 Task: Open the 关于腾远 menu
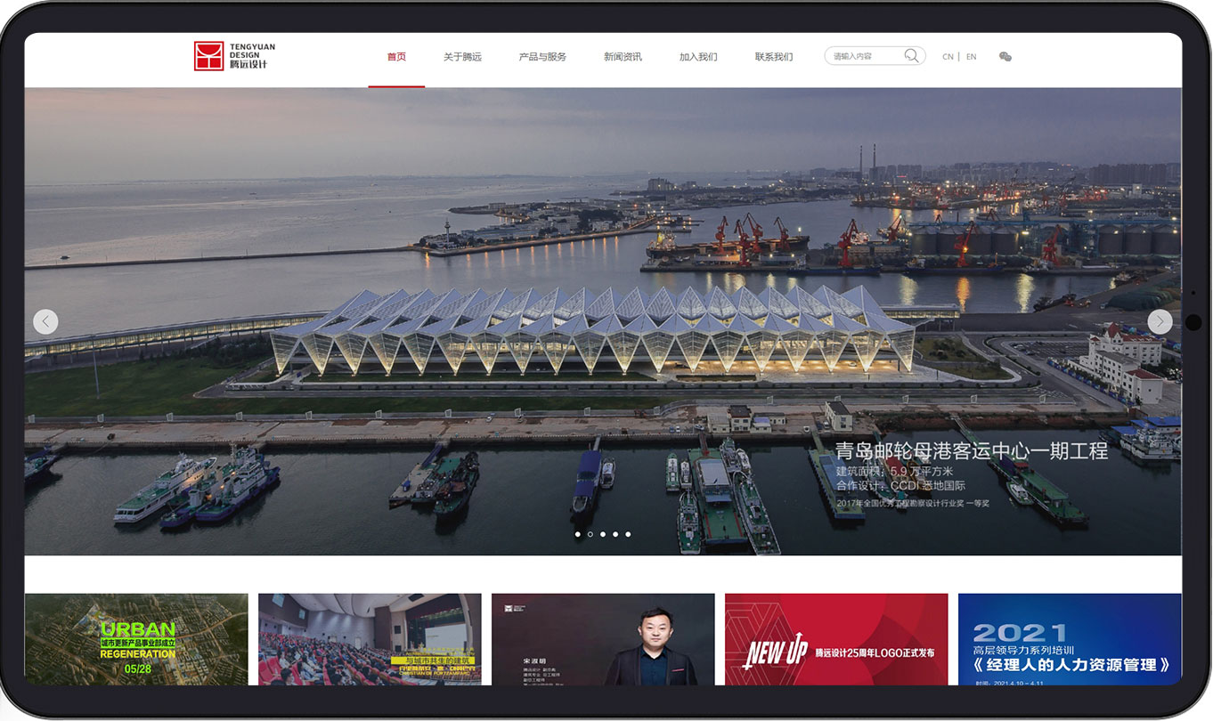[x=462, y=57]
